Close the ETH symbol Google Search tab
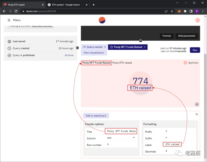Viewport: 207px width, 162px height. coord(86,5)
